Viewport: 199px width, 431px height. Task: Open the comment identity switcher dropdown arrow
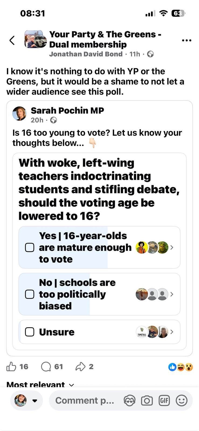pos(34,401)
